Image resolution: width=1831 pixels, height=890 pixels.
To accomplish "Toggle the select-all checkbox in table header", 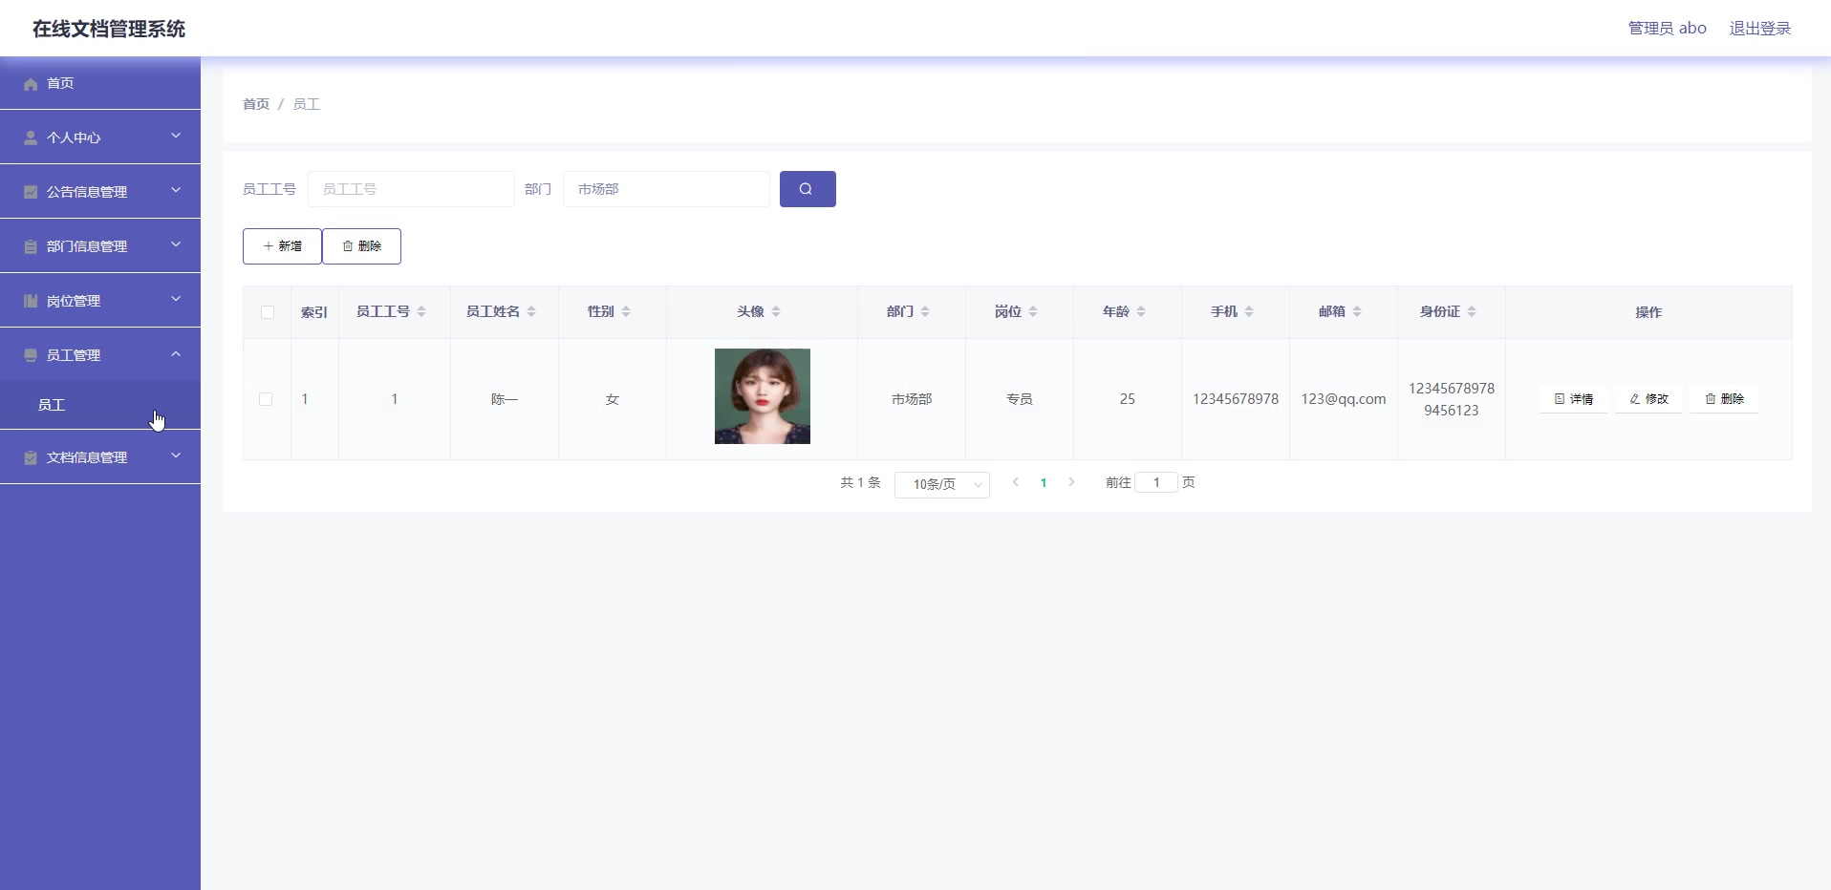I will click(267, 312).
